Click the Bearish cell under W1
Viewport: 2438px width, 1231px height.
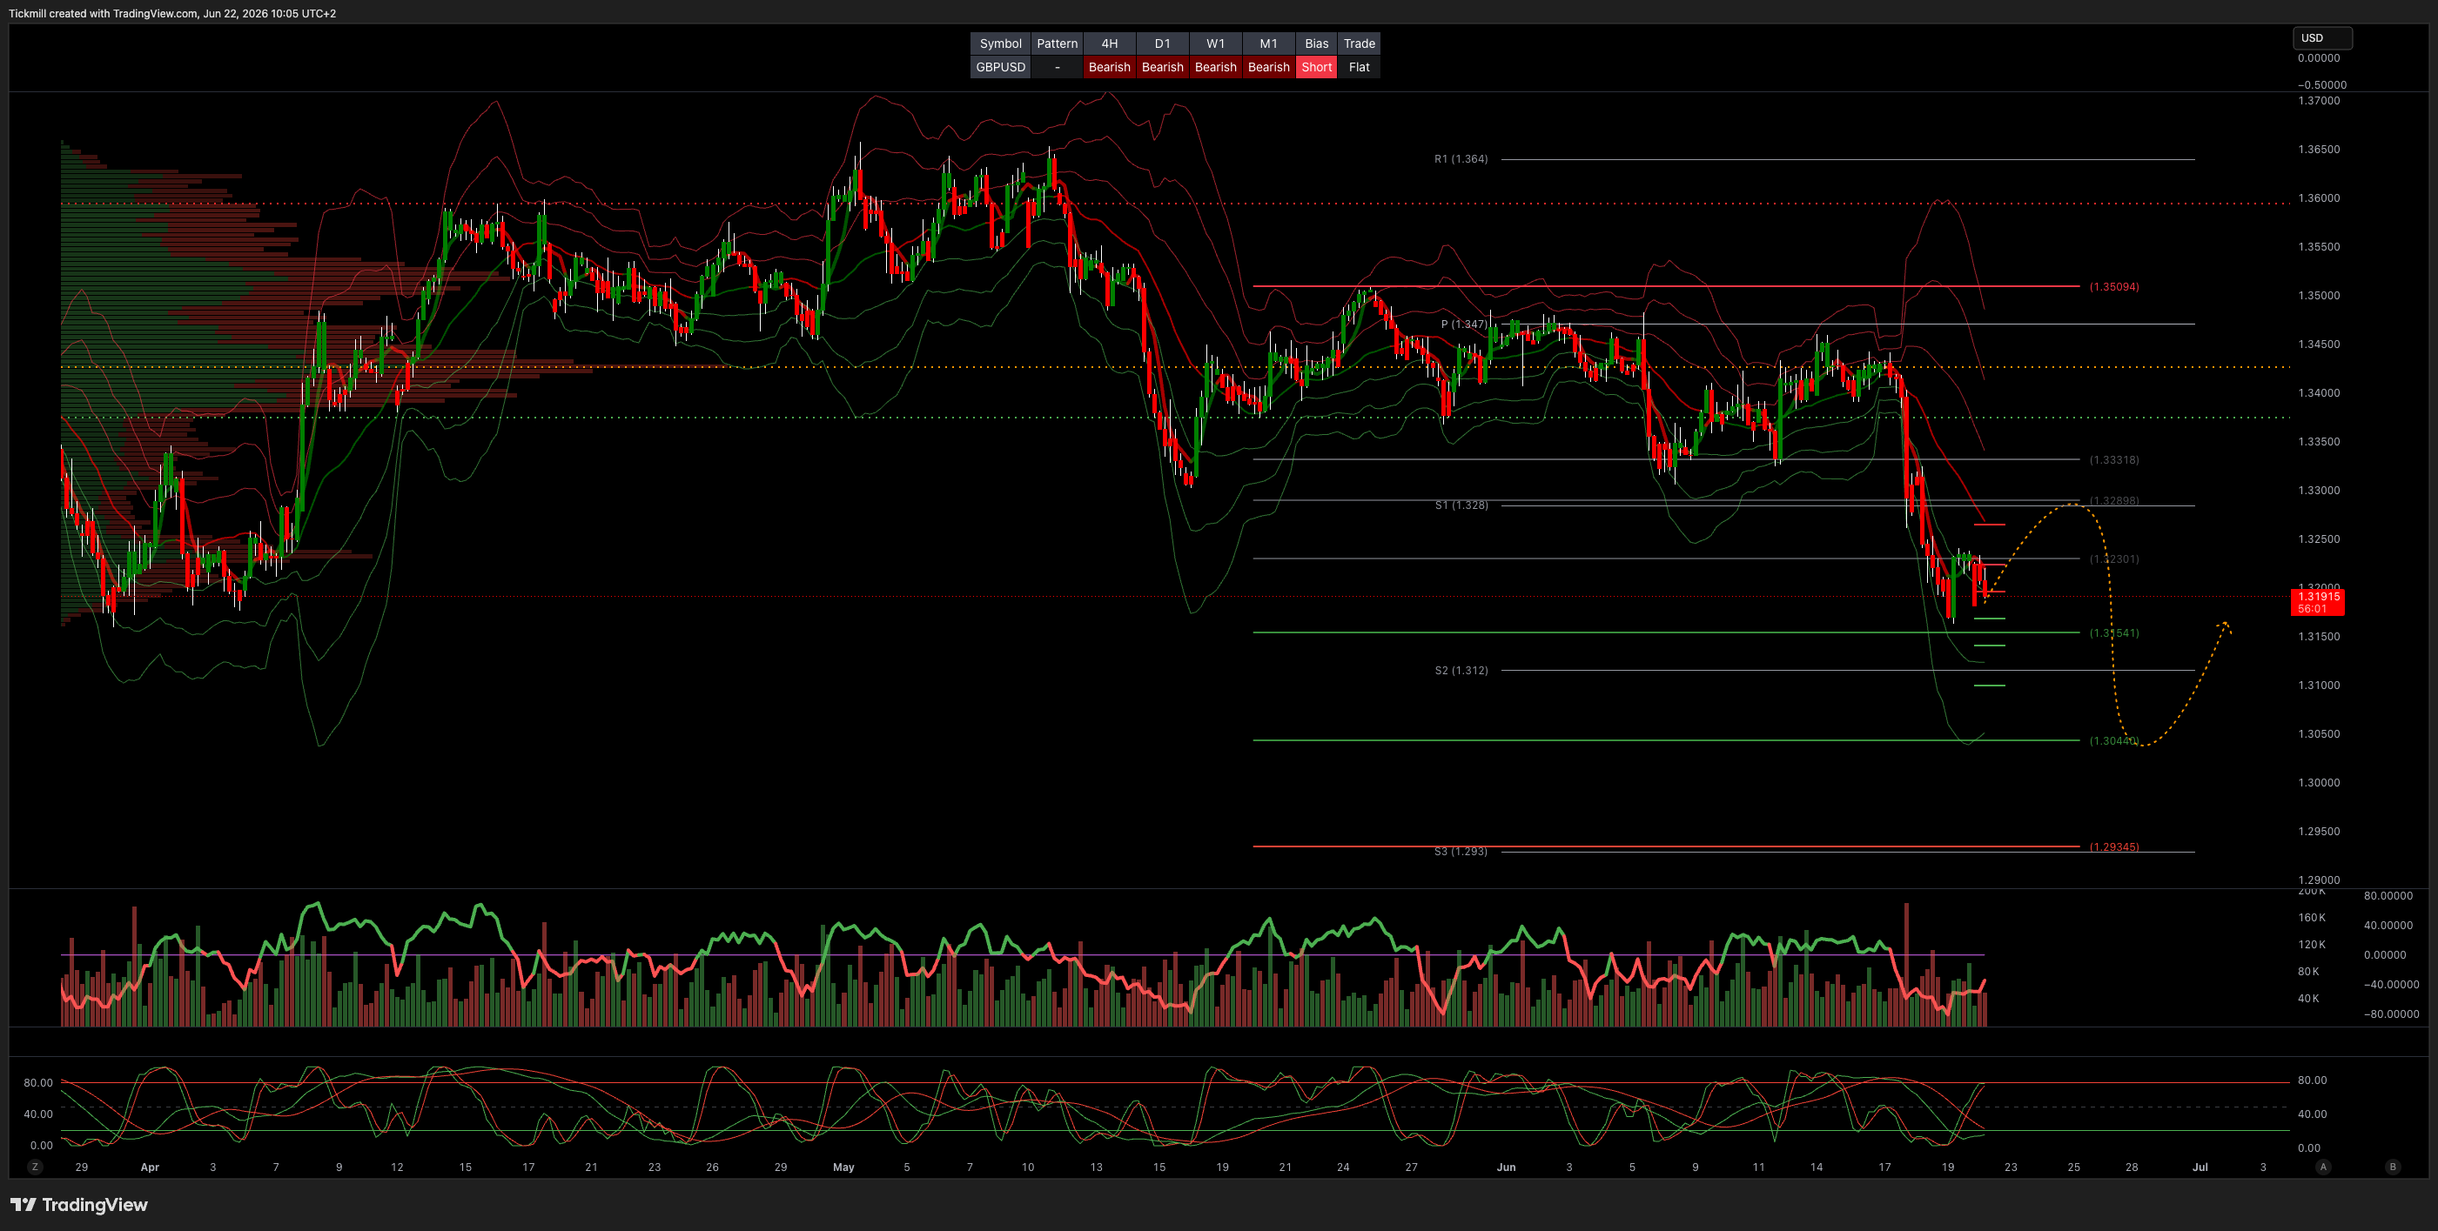click(1215, 67)
